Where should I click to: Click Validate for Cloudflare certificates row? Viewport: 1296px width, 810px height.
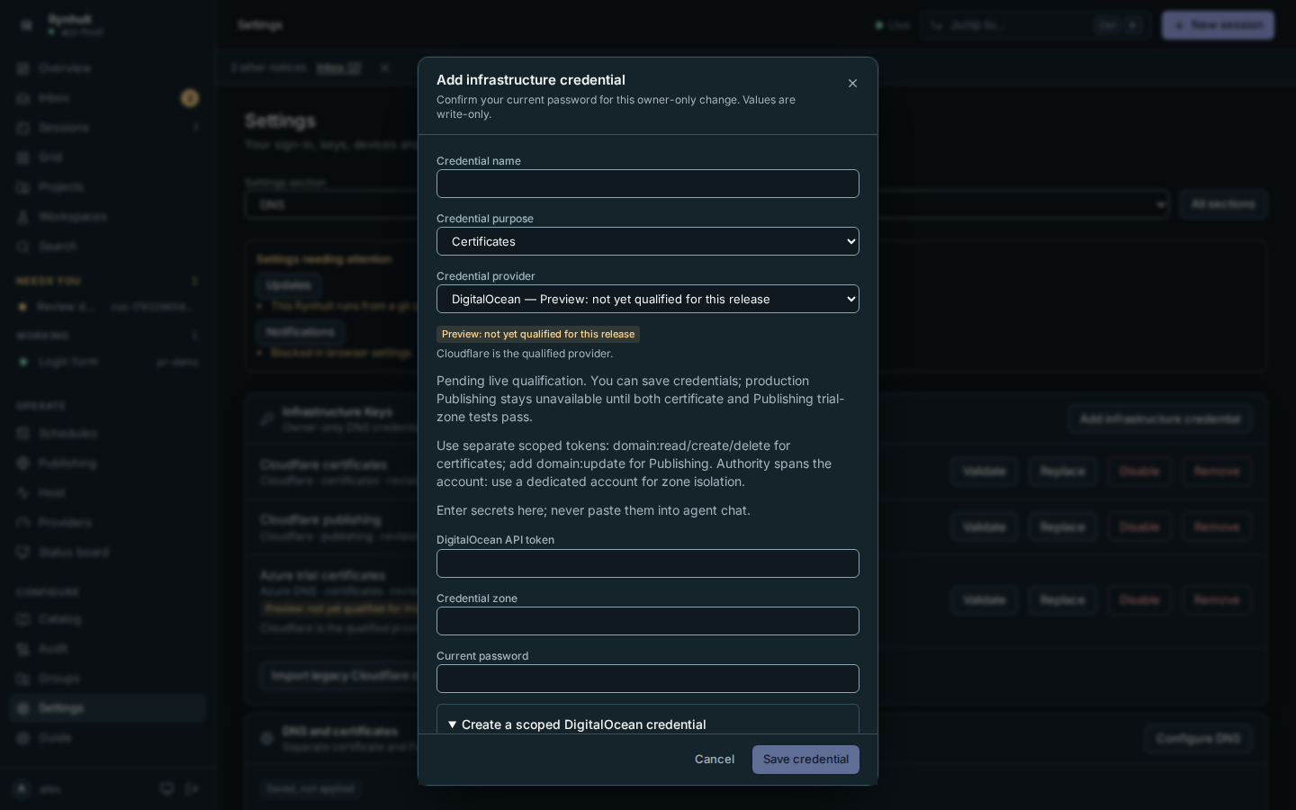click(x=984, y=472)
